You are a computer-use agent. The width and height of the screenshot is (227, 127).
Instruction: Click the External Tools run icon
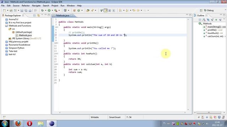[x=56, y=10]
